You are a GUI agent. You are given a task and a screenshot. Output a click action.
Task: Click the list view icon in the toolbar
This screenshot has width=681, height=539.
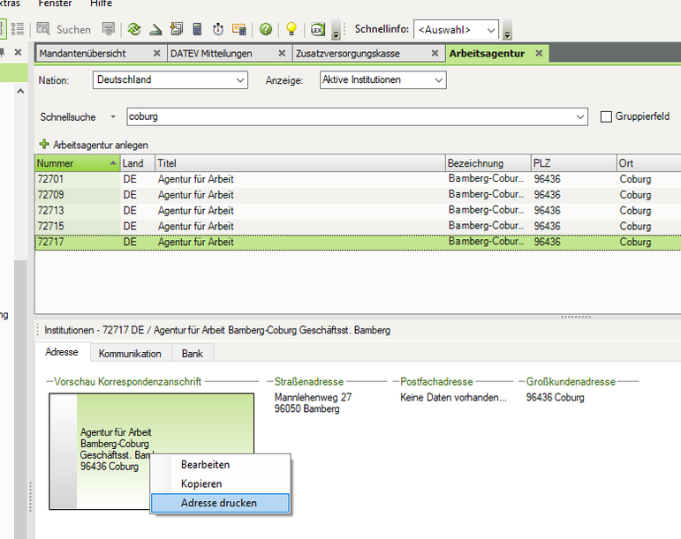point(18,29)
